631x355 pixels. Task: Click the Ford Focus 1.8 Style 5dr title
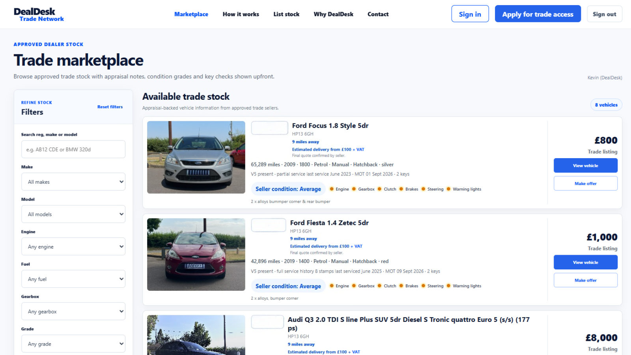pyautogui.click(x=330, y=125)
